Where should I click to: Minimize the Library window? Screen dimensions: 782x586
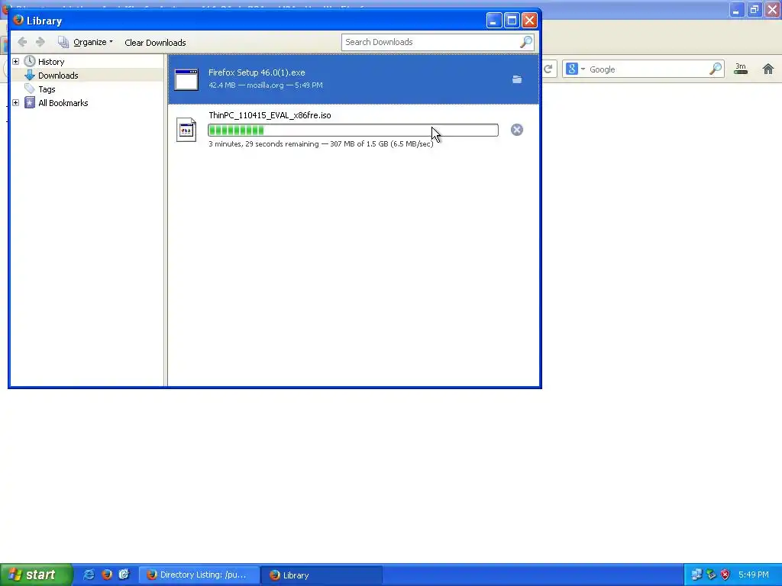click(x=494, y=21)
